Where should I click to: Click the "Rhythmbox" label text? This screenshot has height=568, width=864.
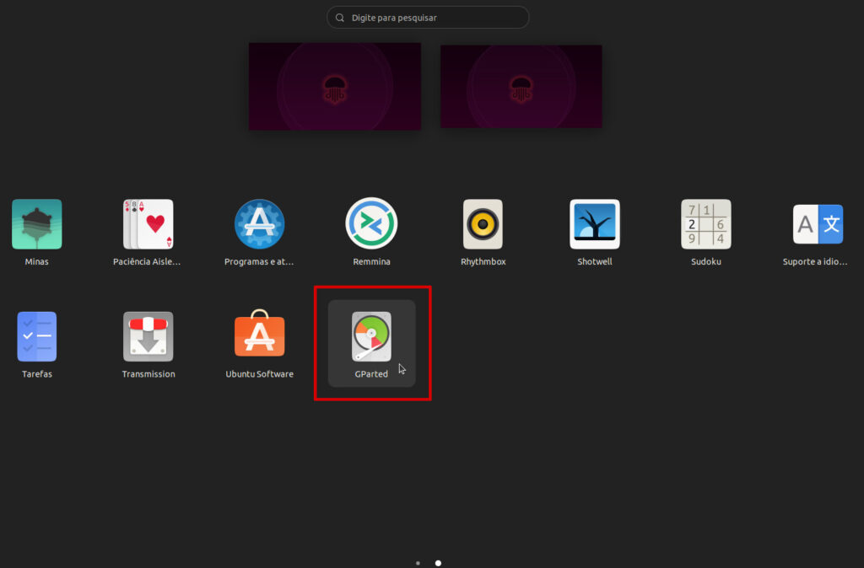pos(483,261)
